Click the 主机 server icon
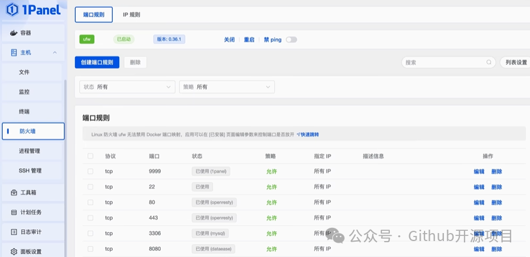Viewport: 530px width, 257px height. pos(14,52)
